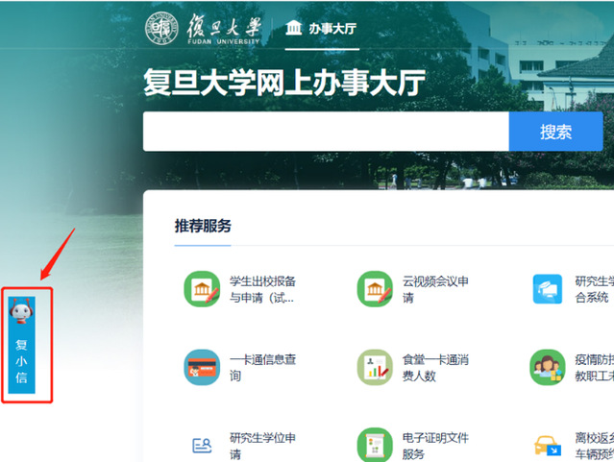
Task: Open the 食堂一卡通消费人数 icon
Action: pos(375,368)
